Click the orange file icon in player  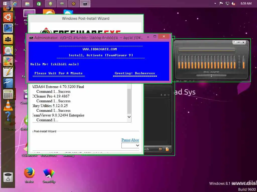[167, 149]
